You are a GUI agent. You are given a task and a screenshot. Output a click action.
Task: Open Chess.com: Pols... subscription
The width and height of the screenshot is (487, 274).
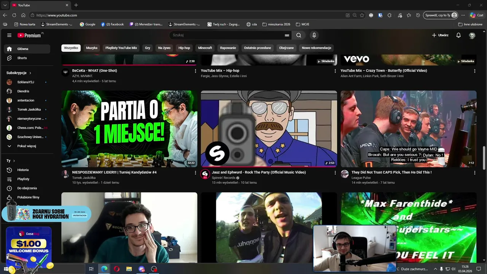click(27, 127)
